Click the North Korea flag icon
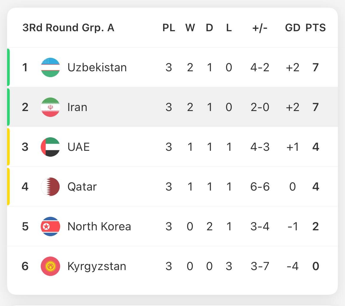Viewport: 345px width, 306px height. pyautogui.click(x=50, y=226)
